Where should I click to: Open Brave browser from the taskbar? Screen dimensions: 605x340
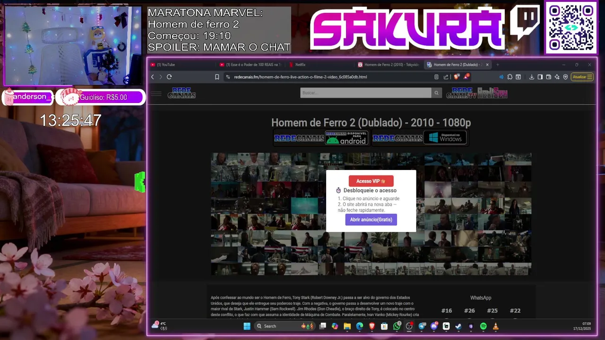pyautogui.click(x=372, y=326)
